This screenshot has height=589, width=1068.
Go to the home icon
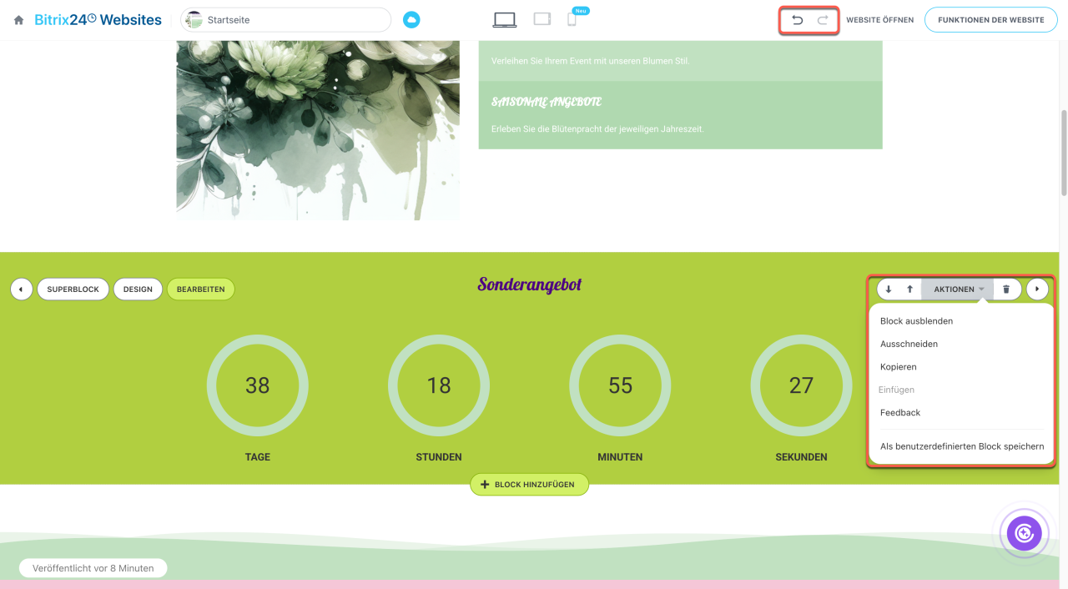(x=18, y=20)
